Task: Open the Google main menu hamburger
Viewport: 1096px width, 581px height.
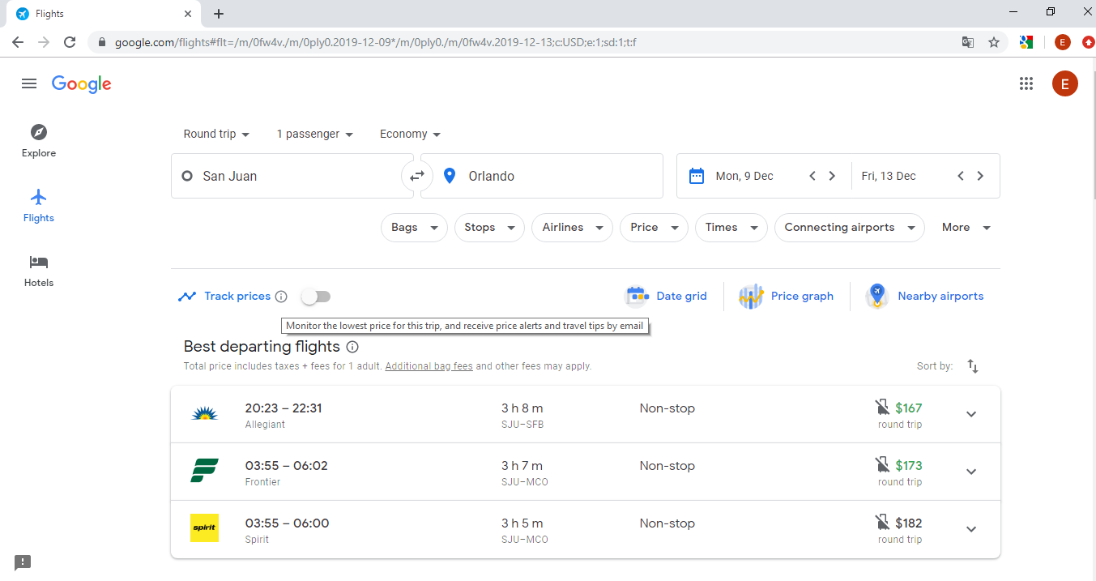Action: pos(29,83)
